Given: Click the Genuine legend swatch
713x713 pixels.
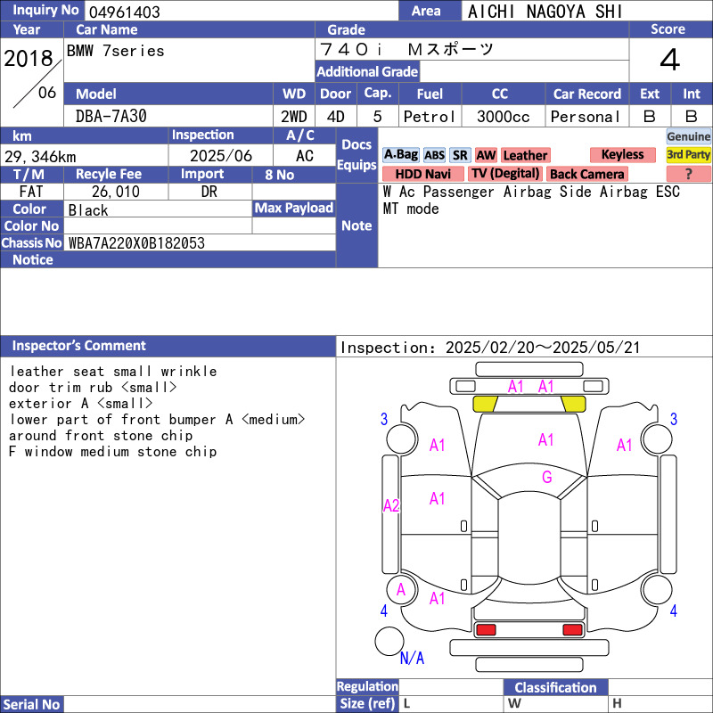Looking at the screenshot, I should (x=689, y=136).
